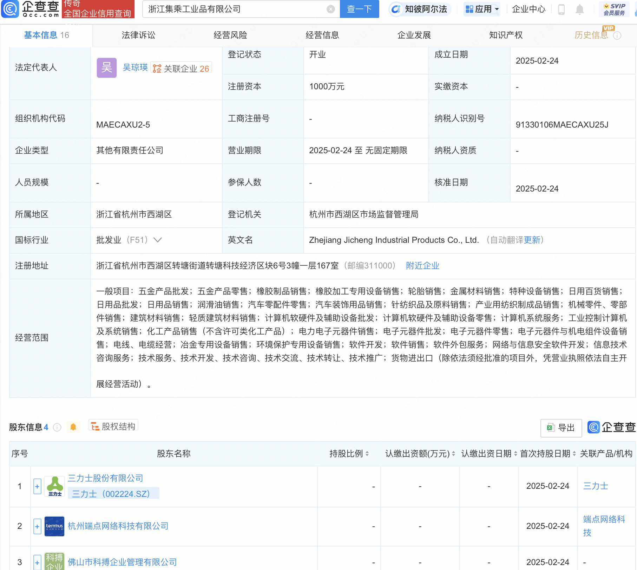Click the 导出 export button
The width and height of the screenshot is (637, 570).
(x=561, y=428)
